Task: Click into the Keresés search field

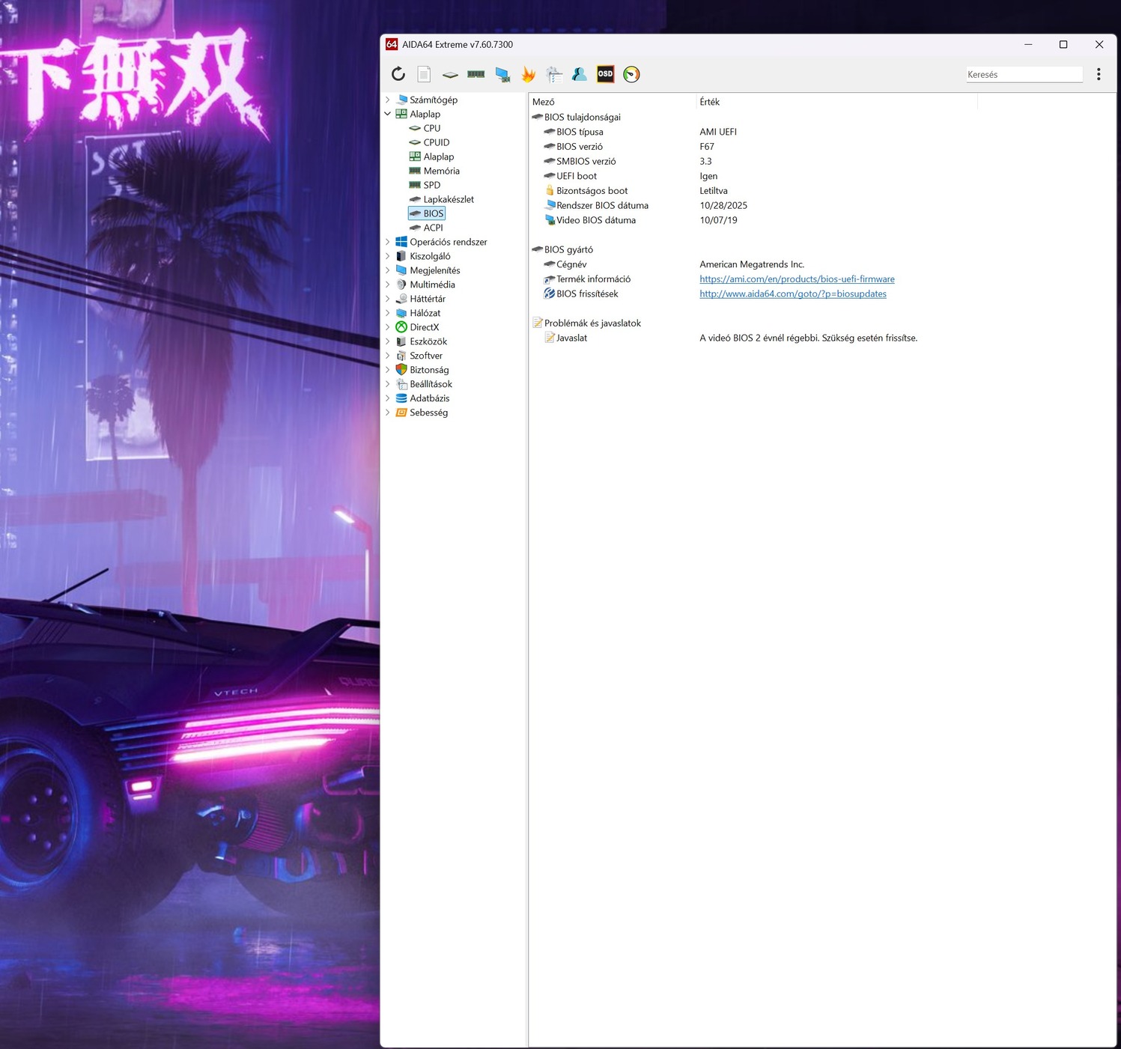Action: coord(1024,74)
